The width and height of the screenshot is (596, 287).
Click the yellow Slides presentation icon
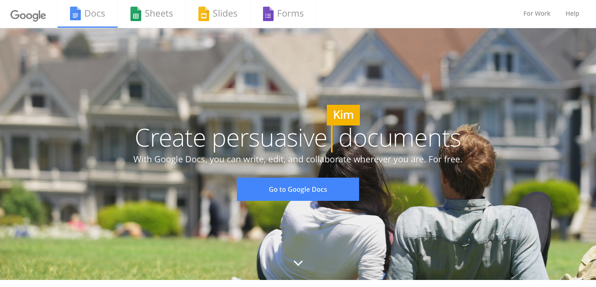[203, 14]
